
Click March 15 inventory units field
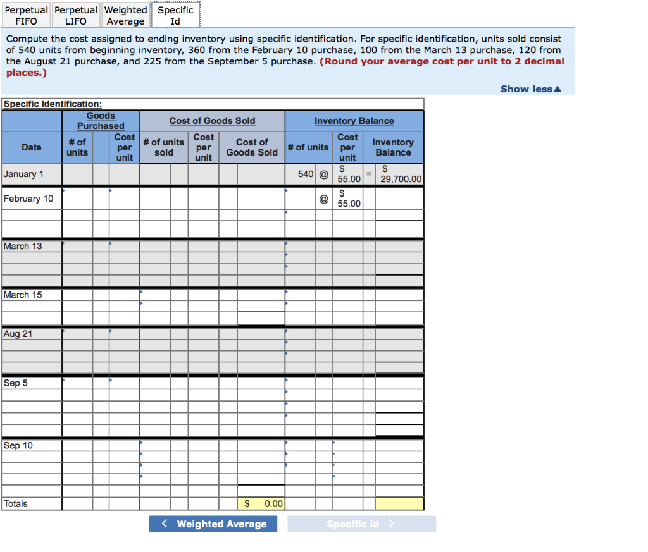click(x=301, y=295)
